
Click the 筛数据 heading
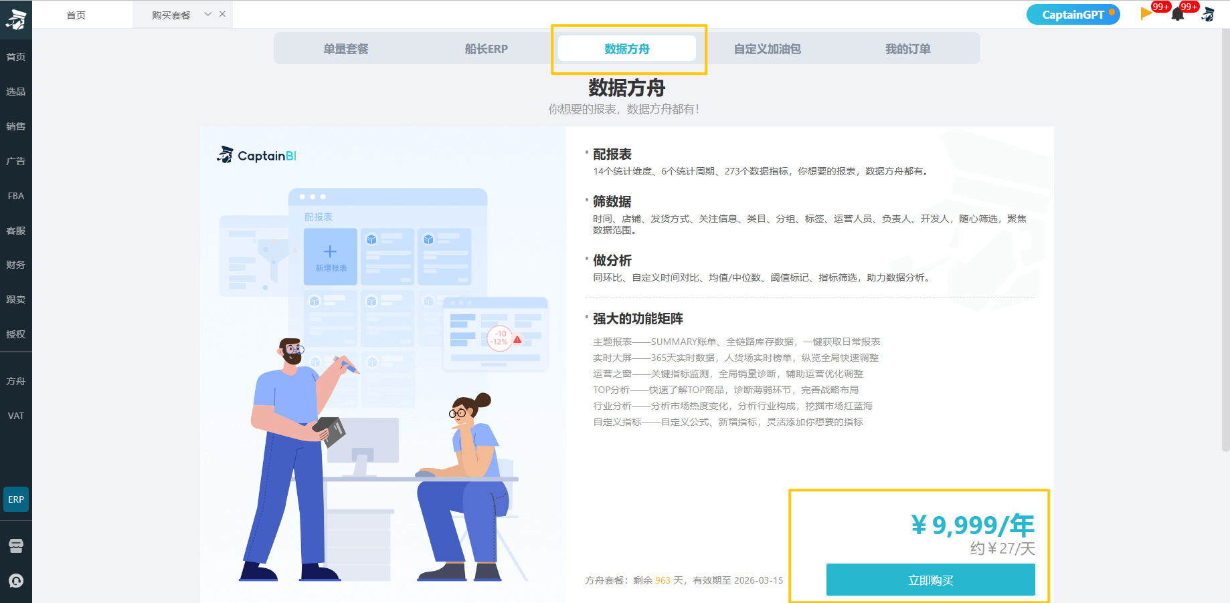click(612, 202)
